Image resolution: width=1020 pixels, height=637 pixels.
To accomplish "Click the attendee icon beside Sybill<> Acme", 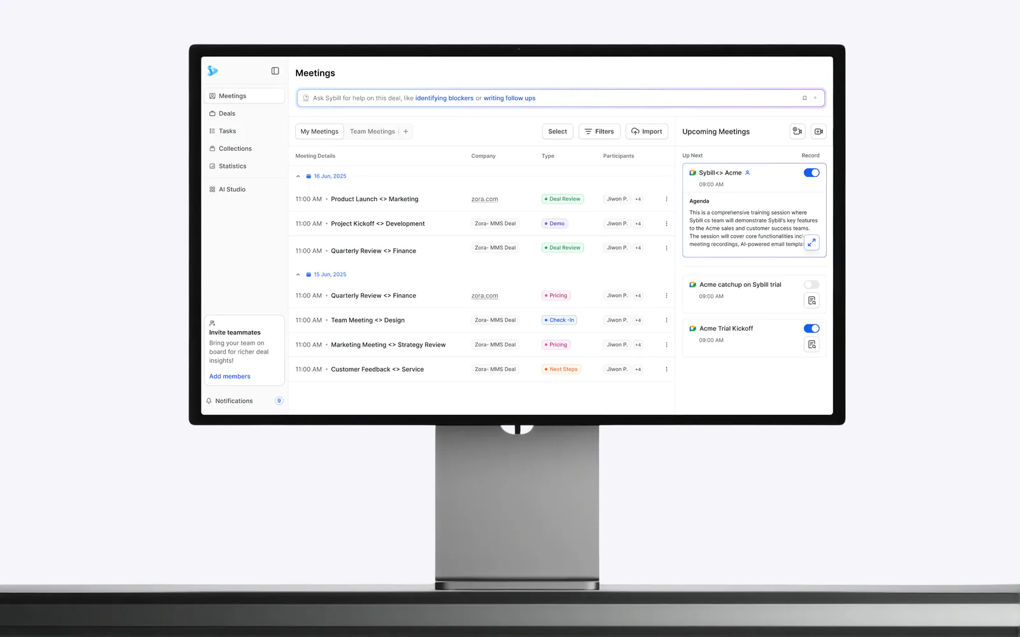I will point(748,173).
